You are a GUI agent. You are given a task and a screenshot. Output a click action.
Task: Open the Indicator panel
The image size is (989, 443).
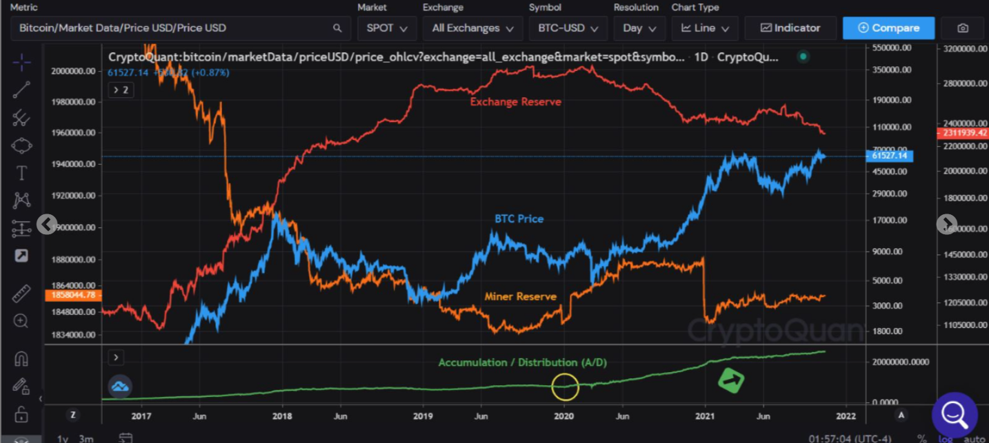[x=790, y=28]
